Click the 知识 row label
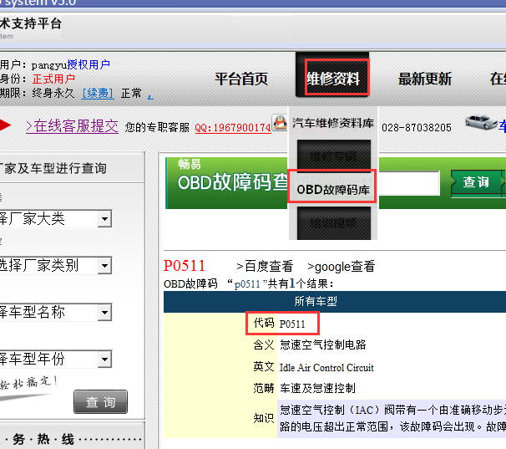The image size is (506, 449). click(264, 418)
